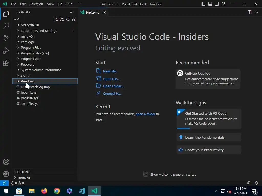
Task: Expand the System Volume Information folder
Action: click(45, 70)
